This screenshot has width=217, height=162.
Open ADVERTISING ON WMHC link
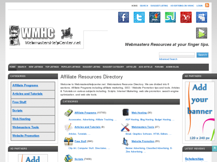click(x=182, y=6)
